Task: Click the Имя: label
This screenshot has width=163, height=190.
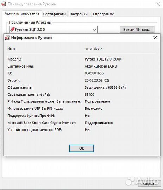Action: click(x=11, y=49)
